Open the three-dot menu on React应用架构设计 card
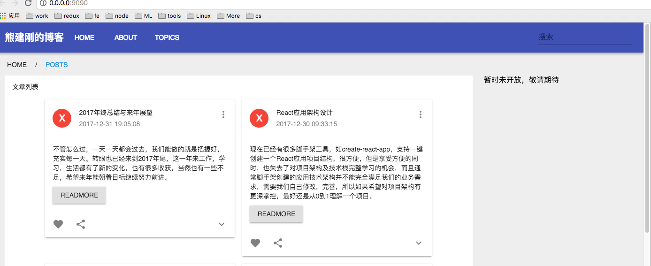 coord(421,114)
